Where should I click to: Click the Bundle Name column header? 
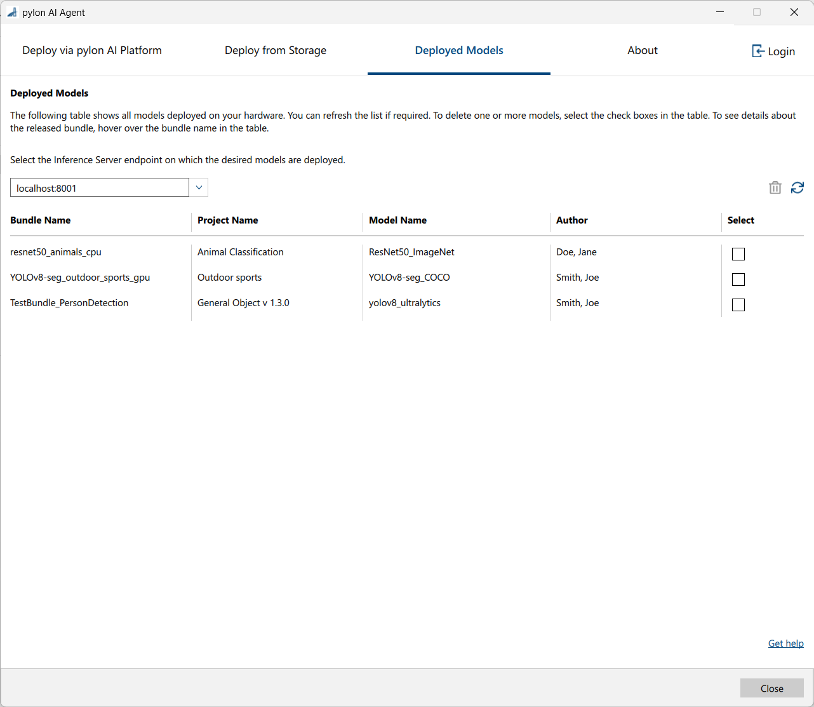point(41,220)
